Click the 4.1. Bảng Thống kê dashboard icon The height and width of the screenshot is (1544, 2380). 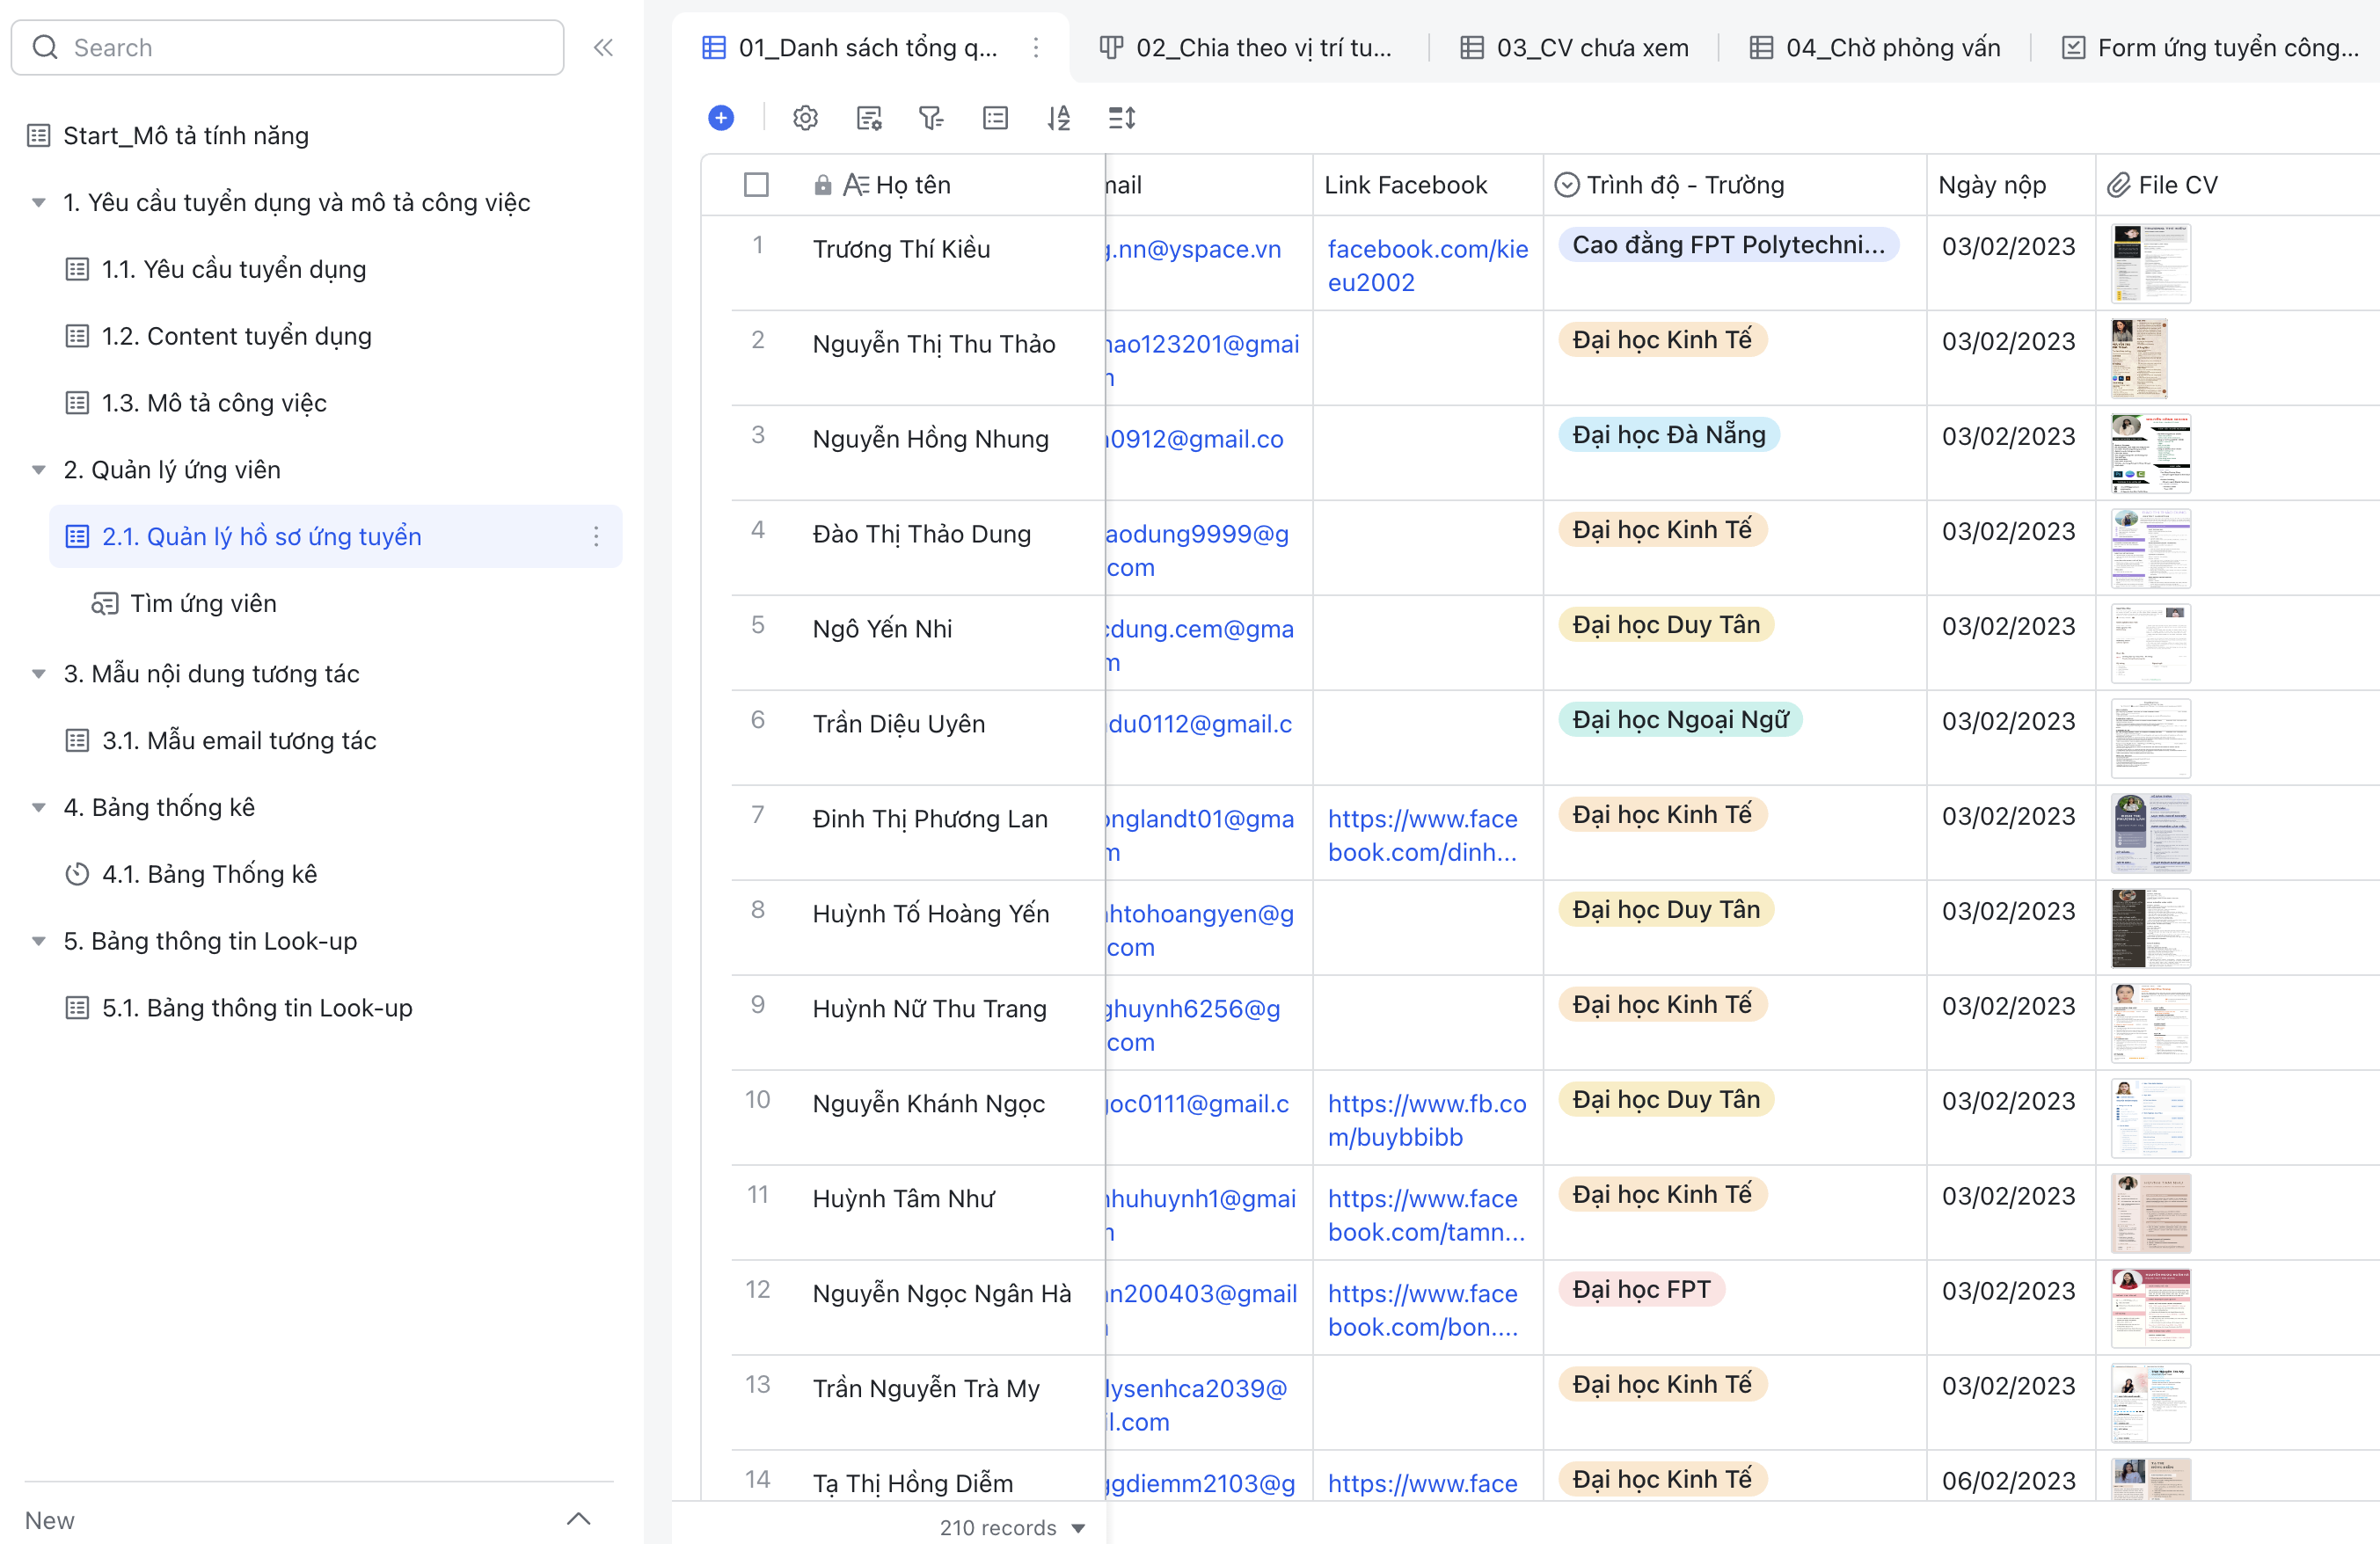77,874
